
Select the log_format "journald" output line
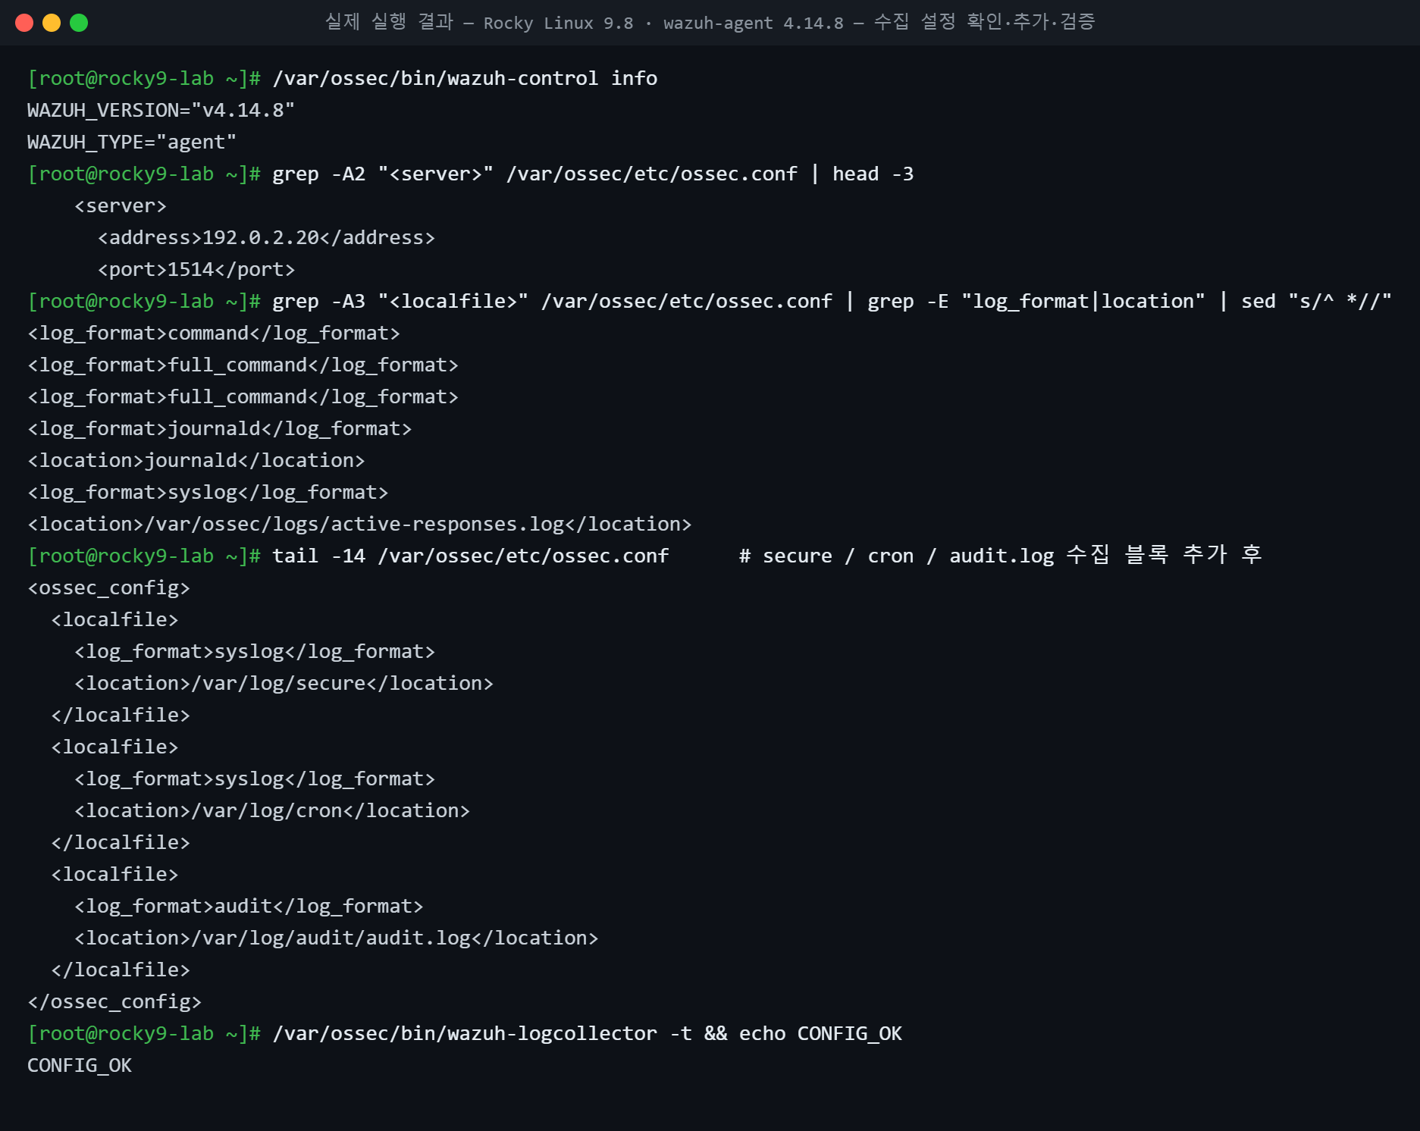tap(220, 428)
